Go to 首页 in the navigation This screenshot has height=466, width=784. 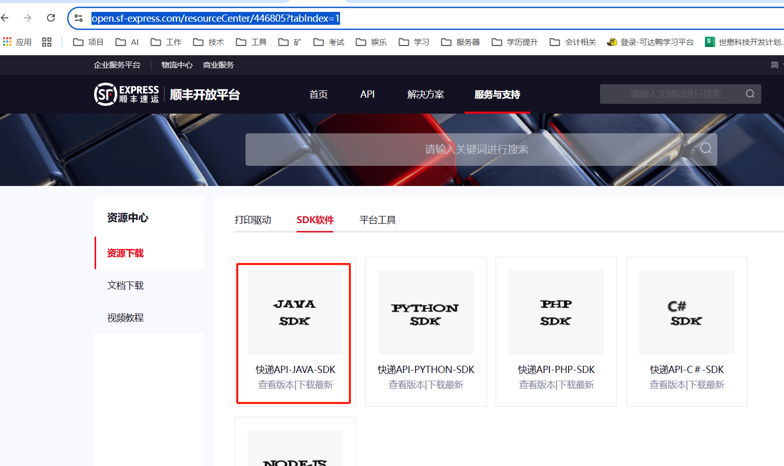pos(318,95)
